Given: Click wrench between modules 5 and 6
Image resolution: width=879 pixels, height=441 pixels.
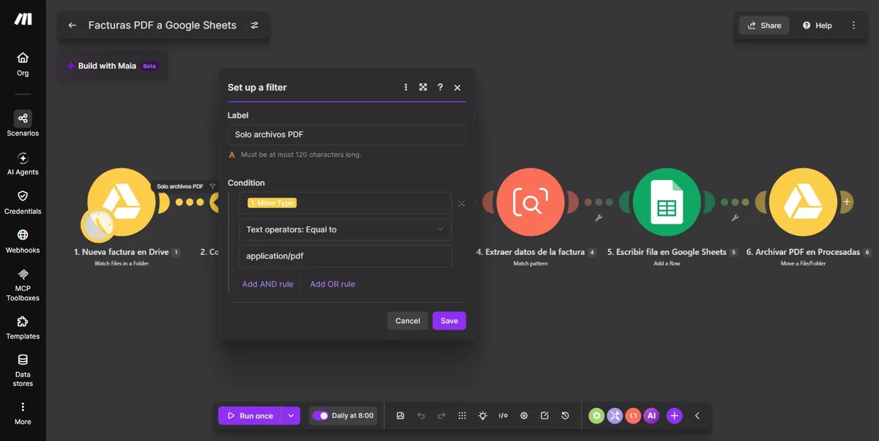Looking at the screenshot, I should coord(735,218).
